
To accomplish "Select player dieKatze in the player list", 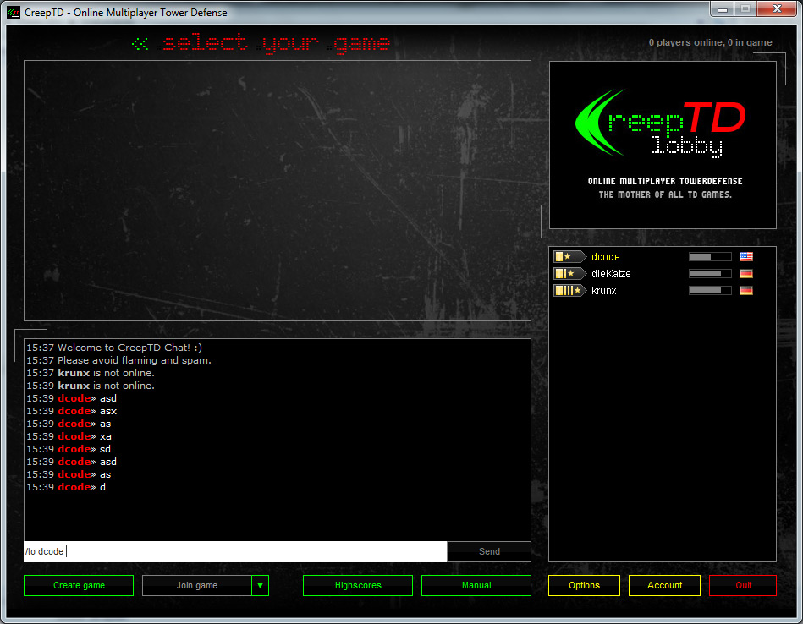I will tap(663, 273).
